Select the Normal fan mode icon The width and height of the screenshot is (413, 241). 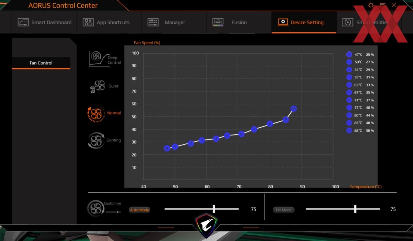coord(96,114)
